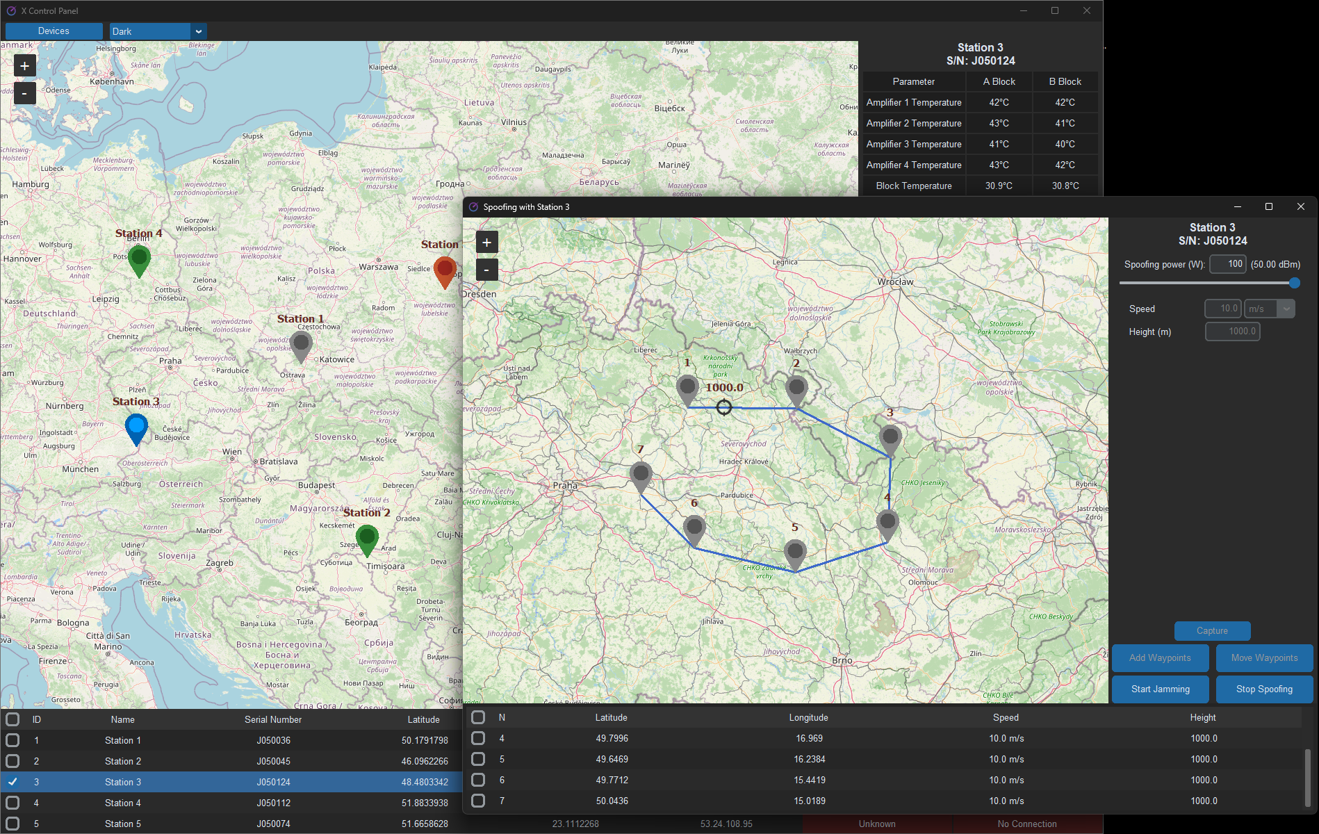
Task: Click the Capture button
Action: click(x=1212, y=631)
